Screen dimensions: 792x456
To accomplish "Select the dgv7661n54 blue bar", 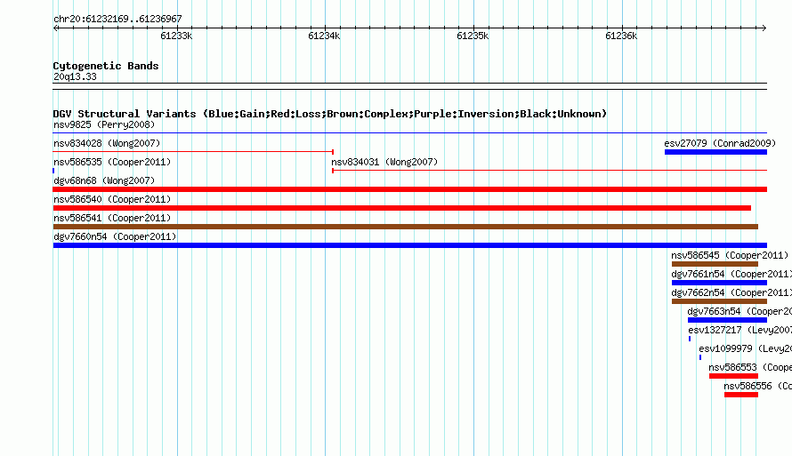I will pos(719,283).
